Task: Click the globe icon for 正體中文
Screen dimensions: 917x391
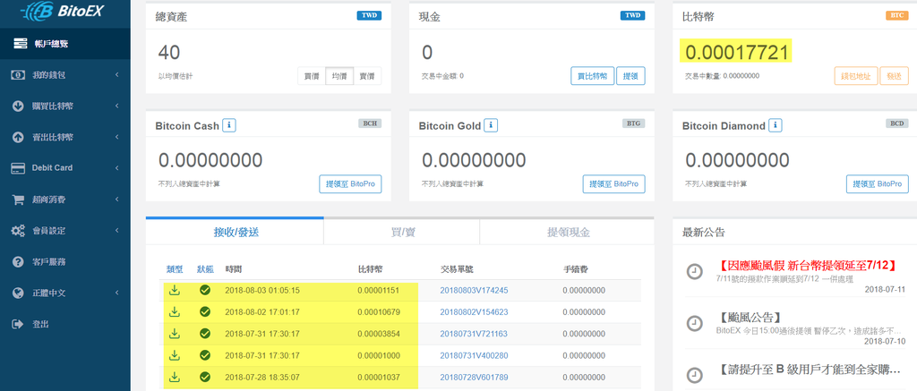Action: click(x=18, y=293)
